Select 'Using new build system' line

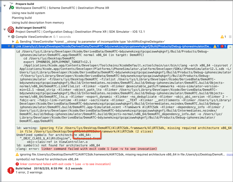coord(28,13)
